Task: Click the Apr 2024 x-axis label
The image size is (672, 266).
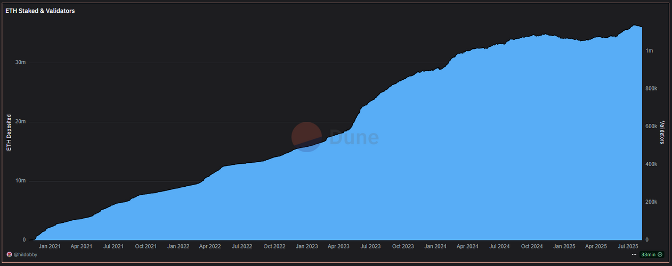Action: [x=467, y=246]
